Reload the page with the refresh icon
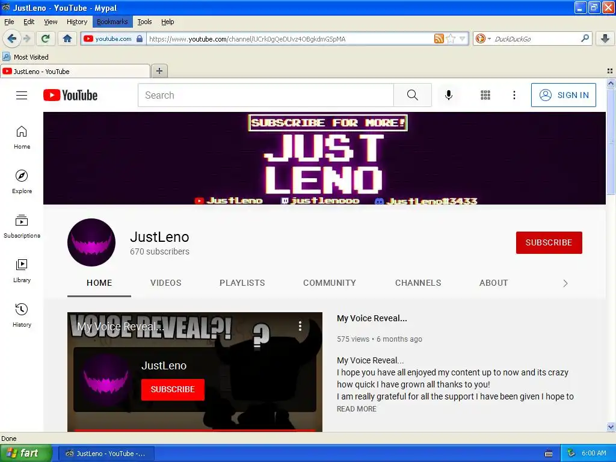Viewport: 616px width, 462px height. 46,38
